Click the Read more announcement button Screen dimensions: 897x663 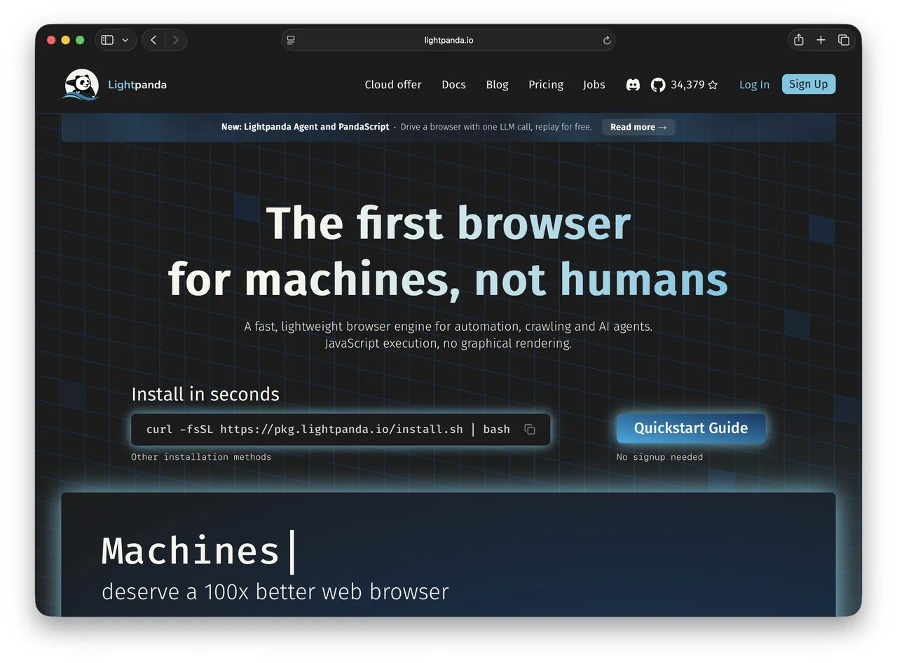[638, 127]
